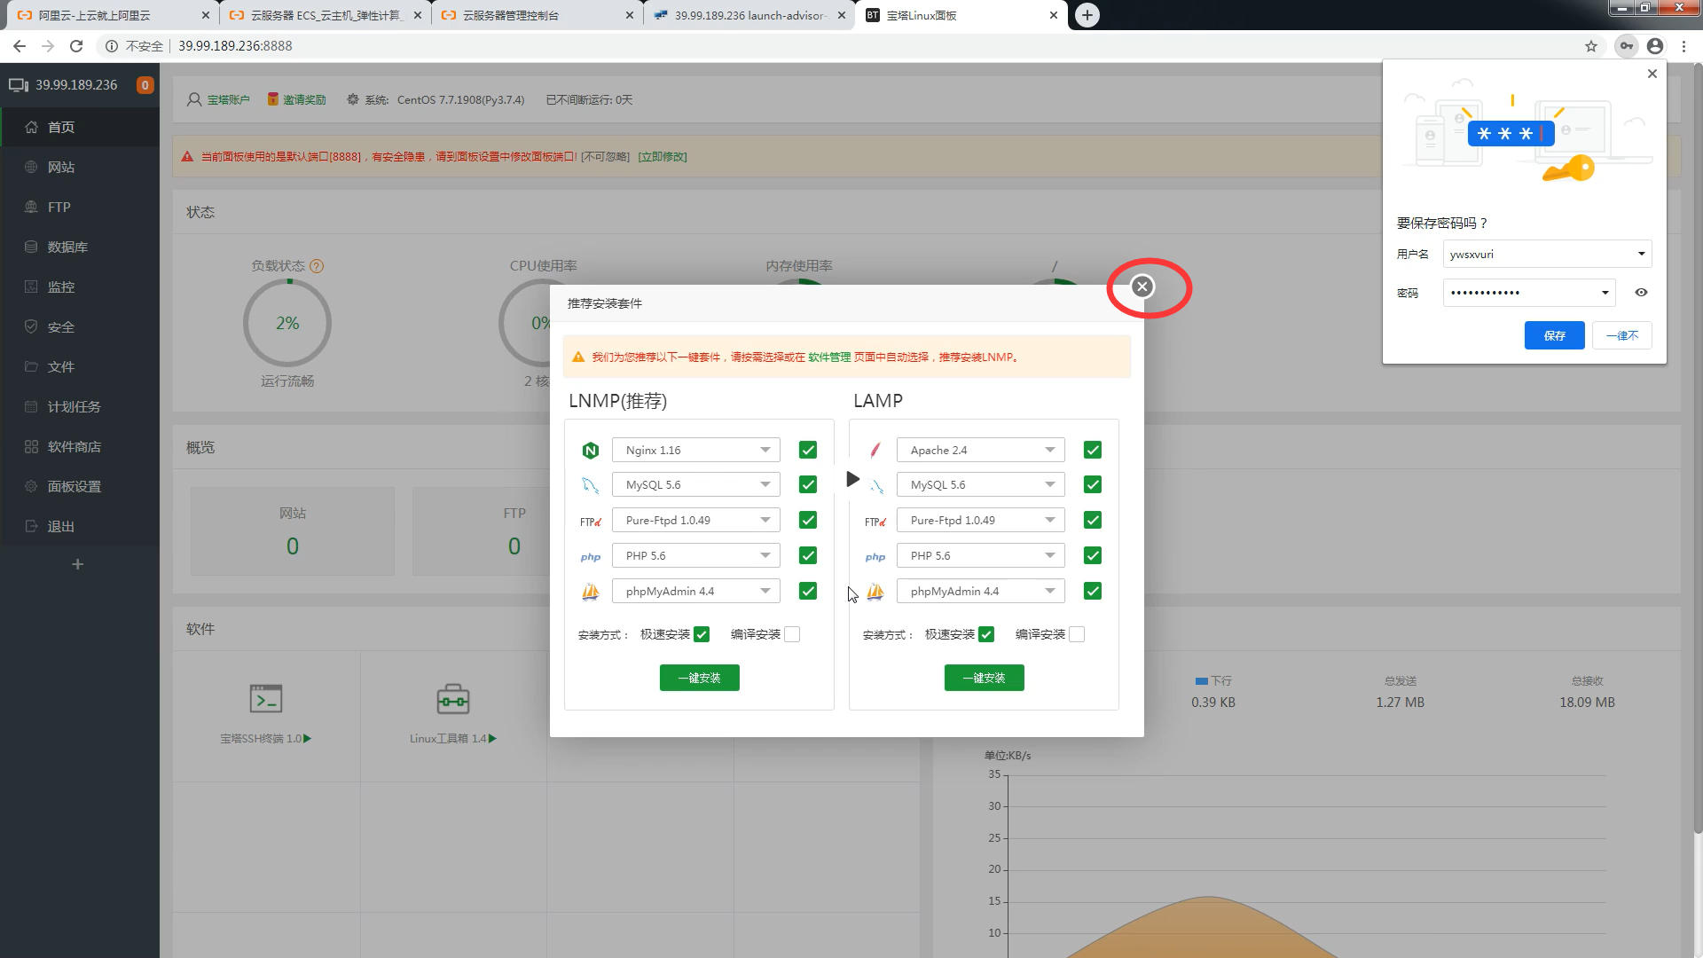The image size is (1703, 958).
Task: Enable 编译安装 option under LNMP
Action: (792, 634)
